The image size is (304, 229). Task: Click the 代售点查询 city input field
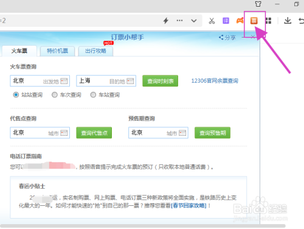40,133
